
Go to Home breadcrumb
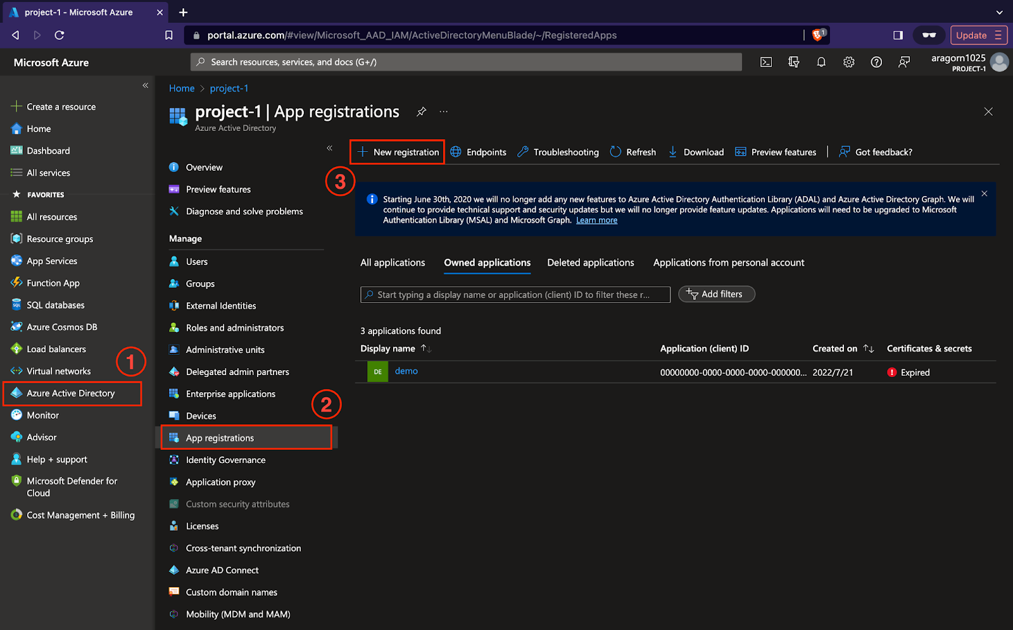(182, 89)
